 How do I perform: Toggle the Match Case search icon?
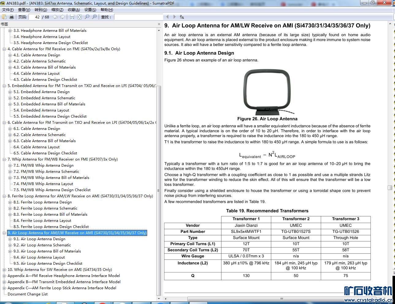coord(182,17)
